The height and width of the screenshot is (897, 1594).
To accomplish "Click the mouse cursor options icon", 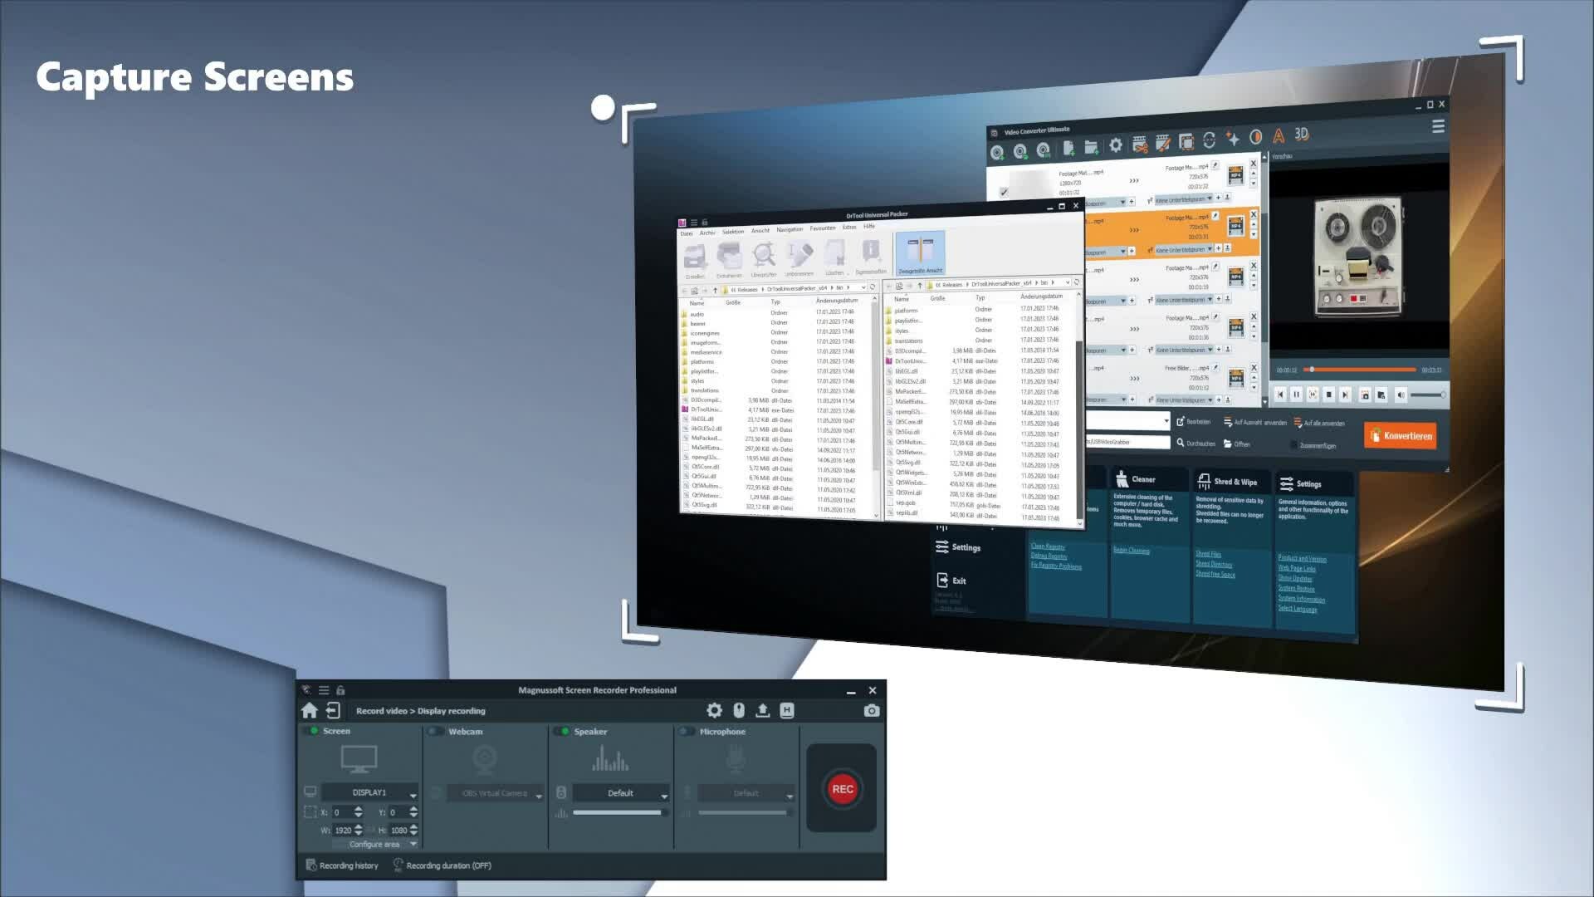I will coord(739,711).
